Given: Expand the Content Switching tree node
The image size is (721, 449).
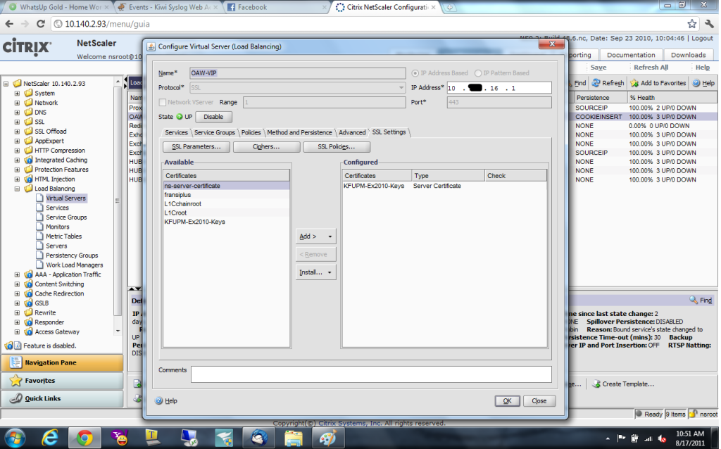Looking at the screenshot, I should 17,284.
